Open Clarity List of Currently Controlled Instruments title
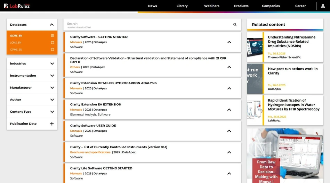The image size is (330, 183). click(x=119, y=147)
